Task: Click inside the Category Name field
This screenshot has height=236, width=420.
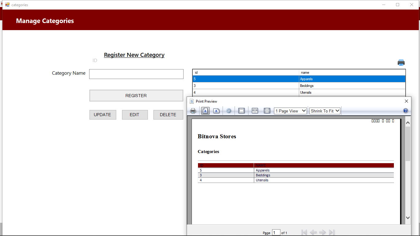Action: 136,74
